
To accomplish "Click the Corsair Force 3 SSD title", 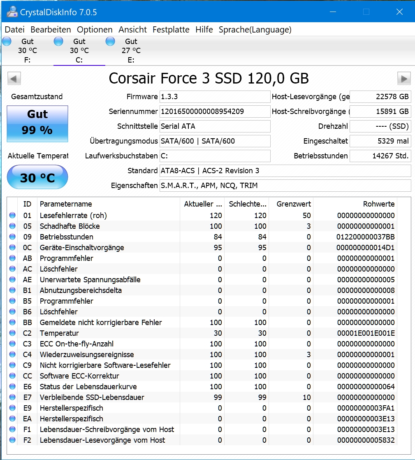I will pos(209,78).
